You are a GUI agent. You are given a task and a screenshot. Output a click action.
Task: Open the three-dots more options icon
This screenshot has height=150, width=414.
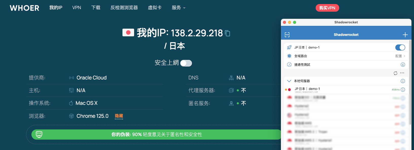(402, 73)
